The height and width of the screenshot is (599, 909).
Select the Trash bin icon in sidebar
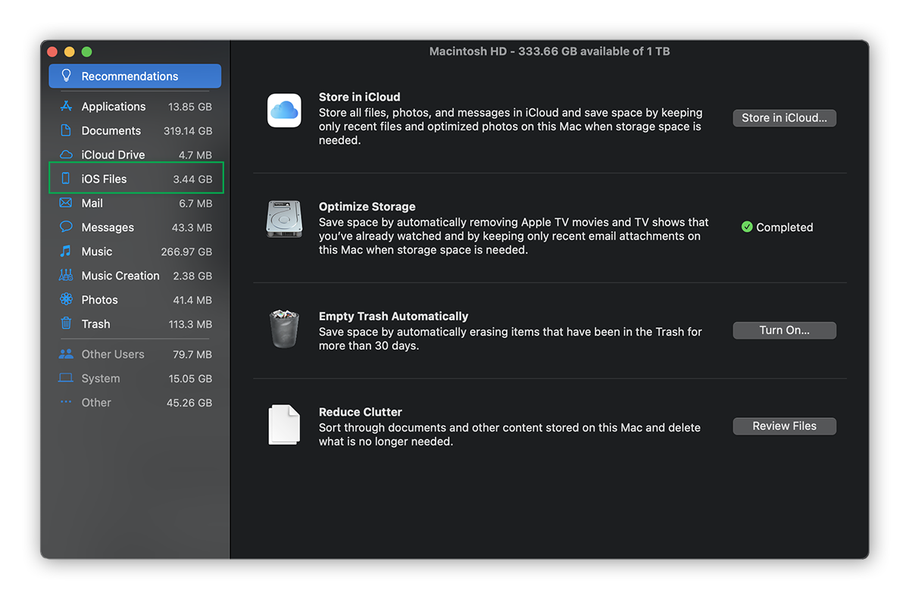click(x=66, y=323)
